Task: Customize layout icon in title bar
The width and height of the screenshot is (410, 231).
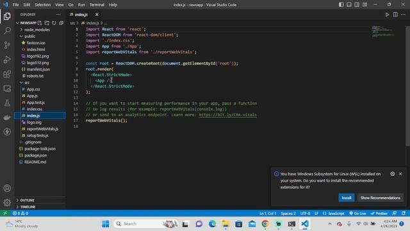Action: [x=365, y=4]
